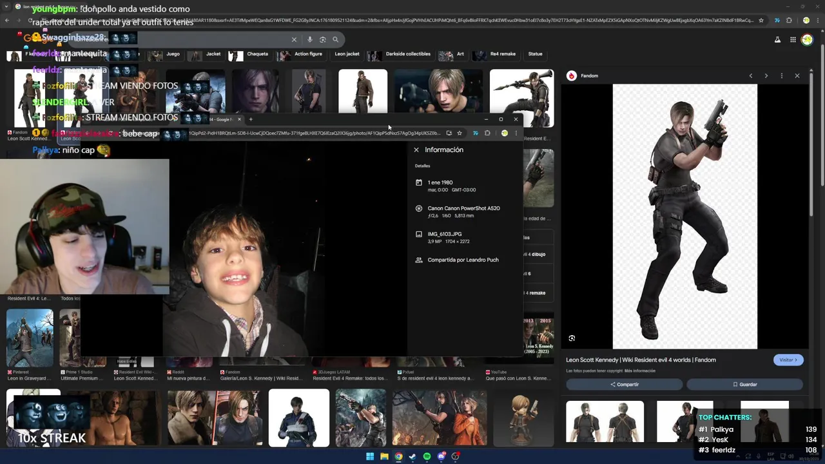Open Spotify from the taskbar
This screenshot has width=825, height=464.
[427, 456]
